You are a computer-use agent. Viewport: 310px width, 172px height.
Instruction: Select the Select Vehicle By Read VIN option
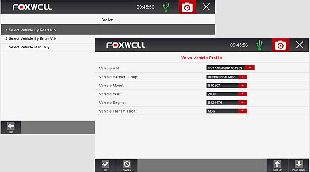108,30
